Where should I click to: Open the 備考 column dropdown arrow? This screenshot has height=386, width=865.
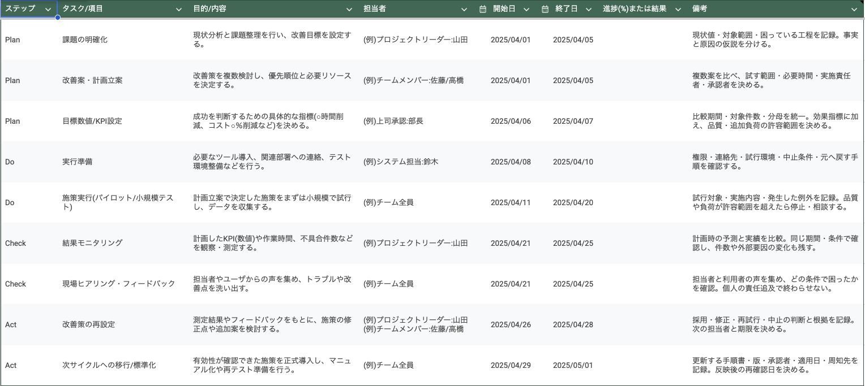854,9
